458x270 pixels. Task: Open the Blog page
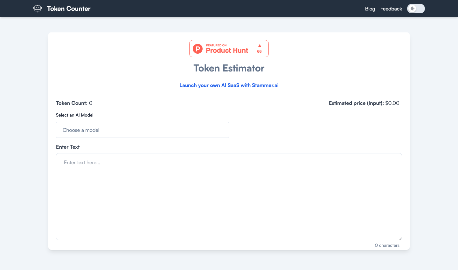point(370,9)
